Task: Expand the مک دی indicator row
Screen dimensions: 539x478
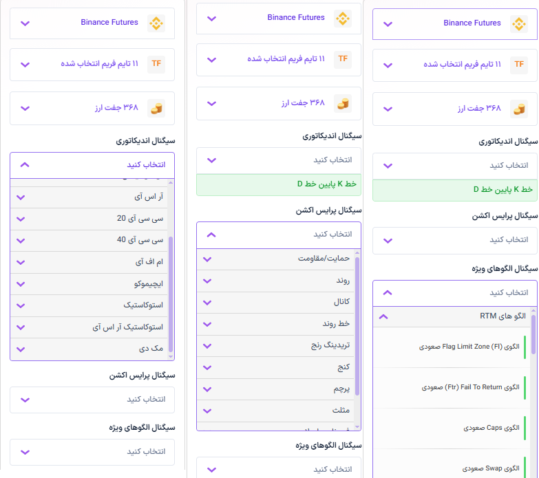Action: pyautogui.click(x=89, y=349)
